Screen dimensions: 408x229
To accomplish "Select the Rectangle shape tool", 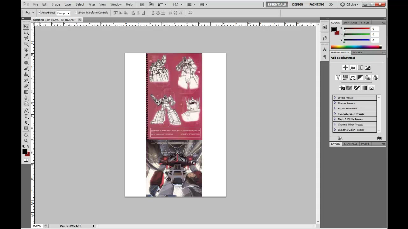I will (26, 128).
